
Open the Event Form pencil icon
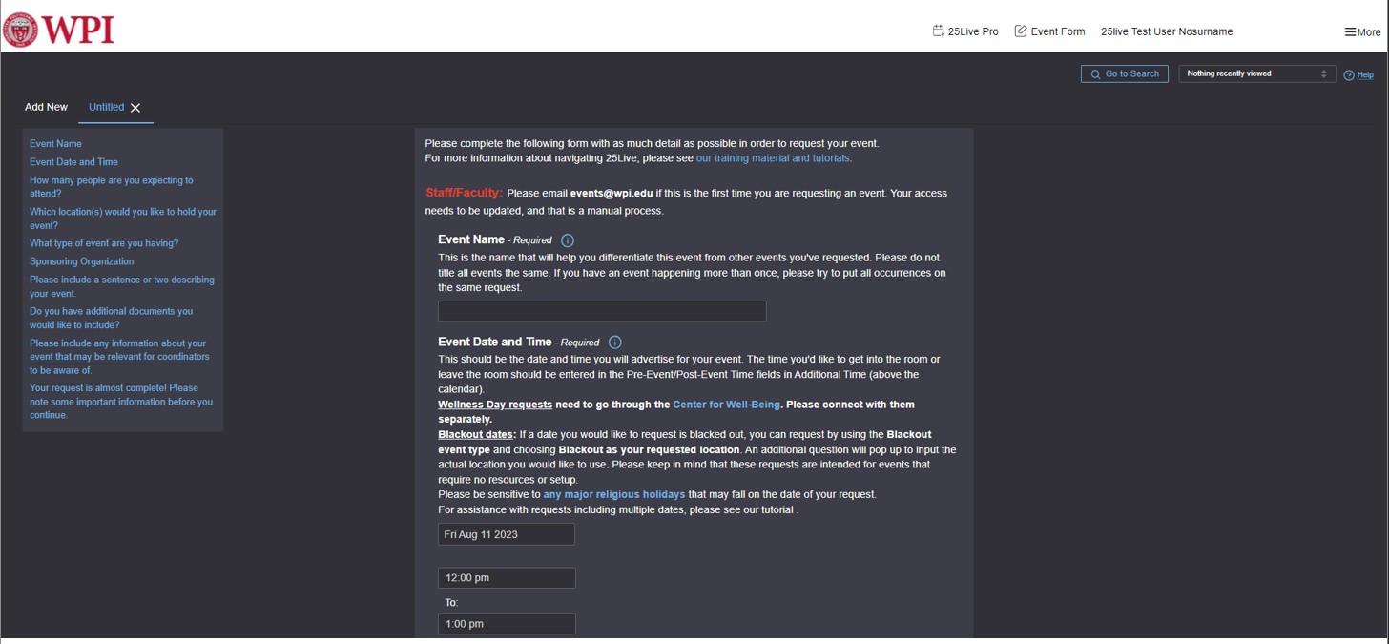[x=1021, y=31]
